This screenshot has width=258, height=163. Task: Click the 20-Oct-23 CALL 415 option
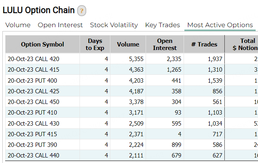33,70
